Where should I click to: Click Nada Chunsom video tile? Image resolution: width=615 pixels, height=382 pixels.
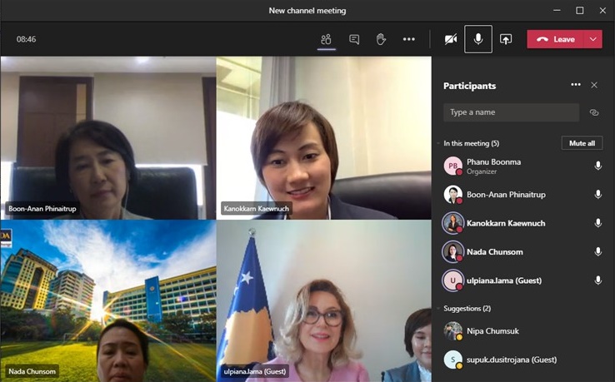[x=108, y=301]
